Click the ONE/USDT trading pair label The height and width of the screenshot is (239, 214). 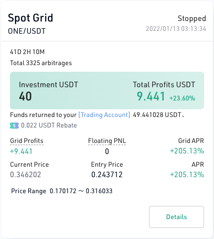pyautogui.click(x=26, y=31)
